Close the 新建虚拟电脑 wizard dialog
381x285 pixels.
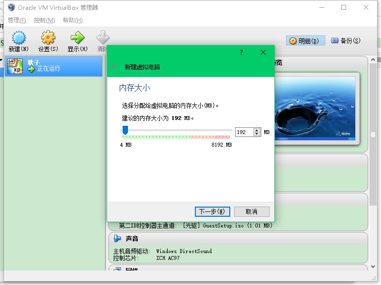[x=263, y=52]
